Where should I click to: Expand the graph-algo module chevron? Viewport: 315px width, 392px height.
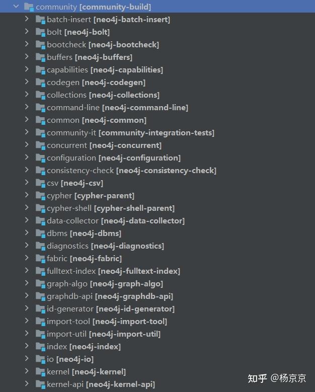coord(27,283)
